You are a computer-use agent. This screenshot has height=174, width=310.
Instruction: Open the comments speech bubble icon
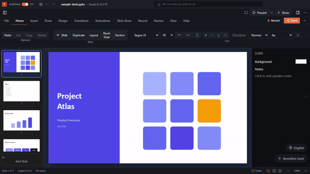246,13
